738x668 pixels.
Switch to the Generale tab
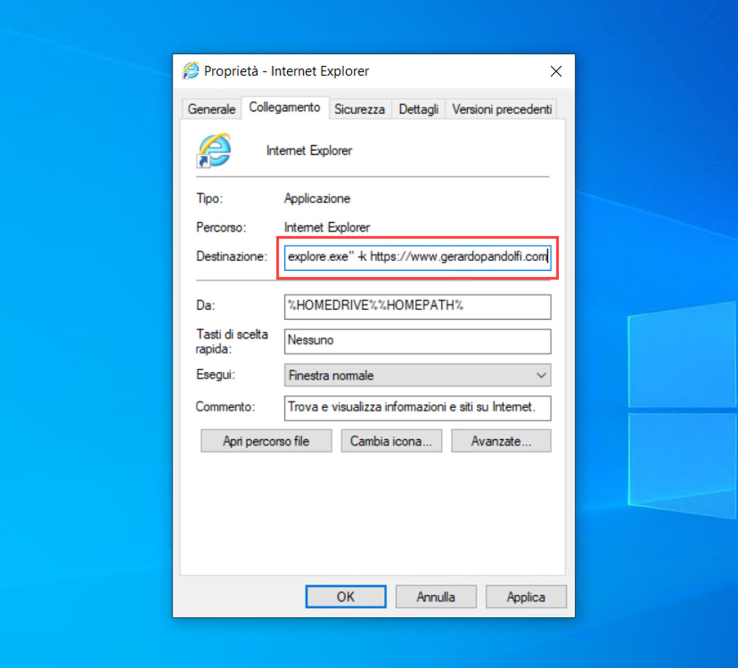pos(211,109)
